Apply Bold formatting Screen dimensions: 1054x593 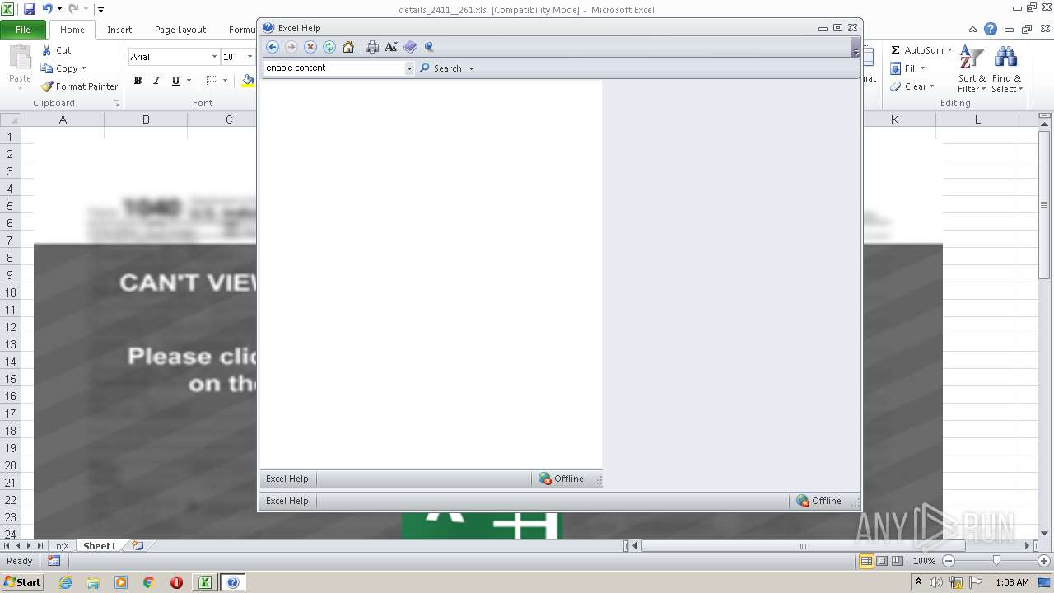point(138,81)
